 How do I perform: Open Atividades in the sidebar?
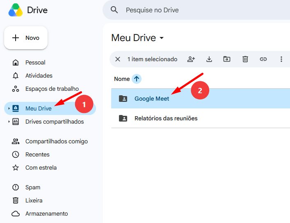[50, 76]
